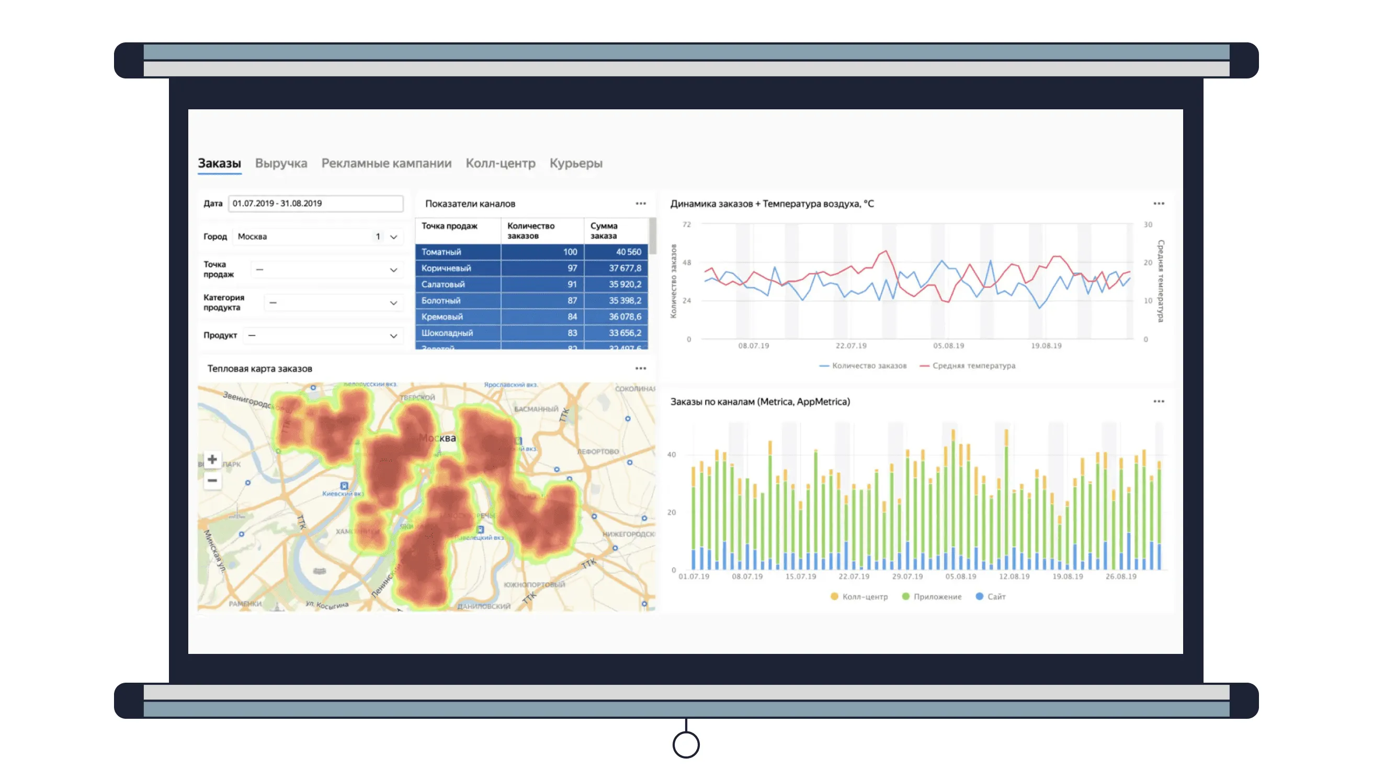
Task: Select the Болотный table row
Action: click(531, 301)
